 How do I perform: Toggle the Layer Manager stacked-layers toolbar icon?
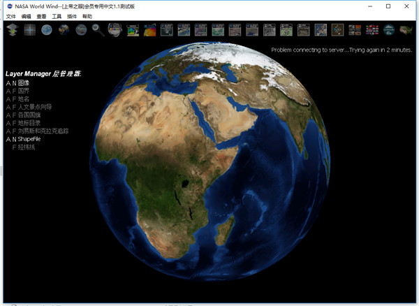pos(13,29)
